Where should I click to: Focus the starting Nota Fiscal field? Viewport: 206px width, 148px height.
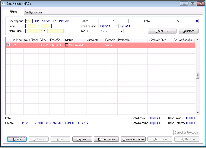[x=34, y=31]
